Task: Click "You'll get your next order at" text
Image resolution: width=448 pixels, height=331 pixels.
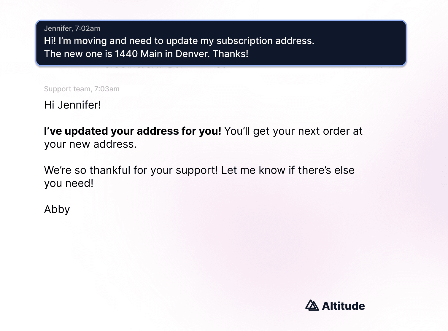Action: pos(293,131)
